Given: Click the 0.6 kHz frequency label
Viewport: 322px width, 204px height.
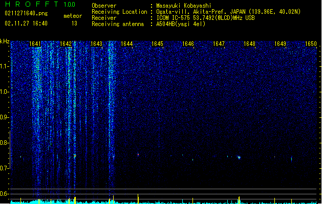Looking at the screenshot, I should coord(4,194).
